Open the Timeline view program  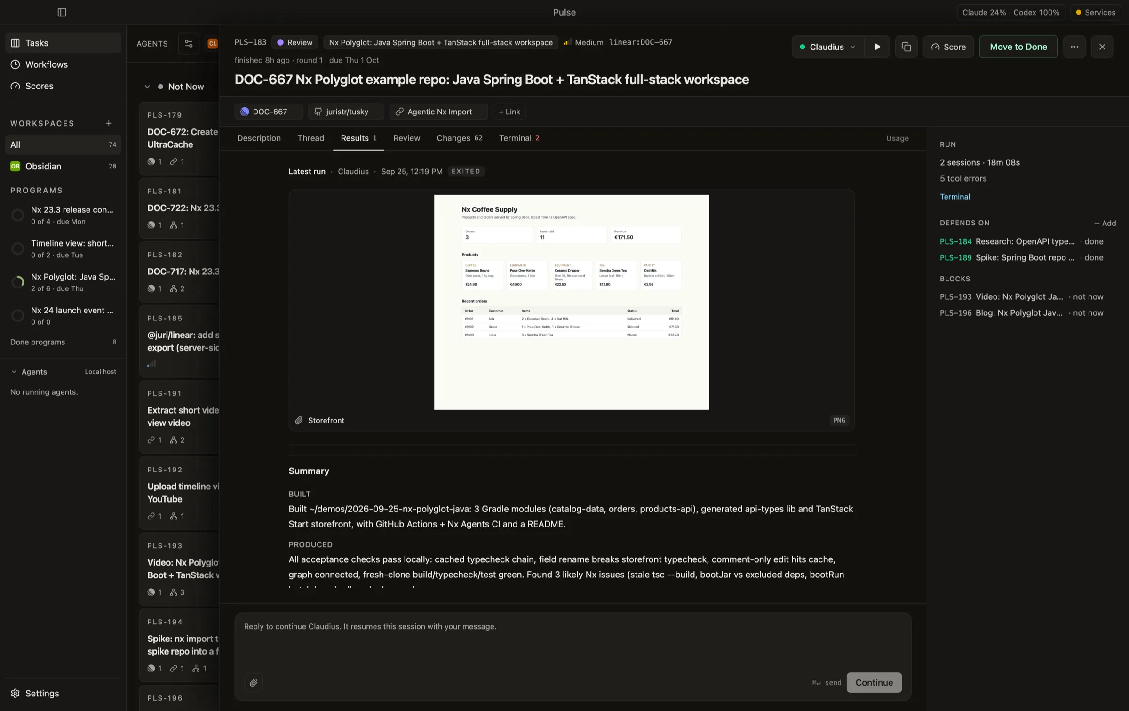(63, 248)
